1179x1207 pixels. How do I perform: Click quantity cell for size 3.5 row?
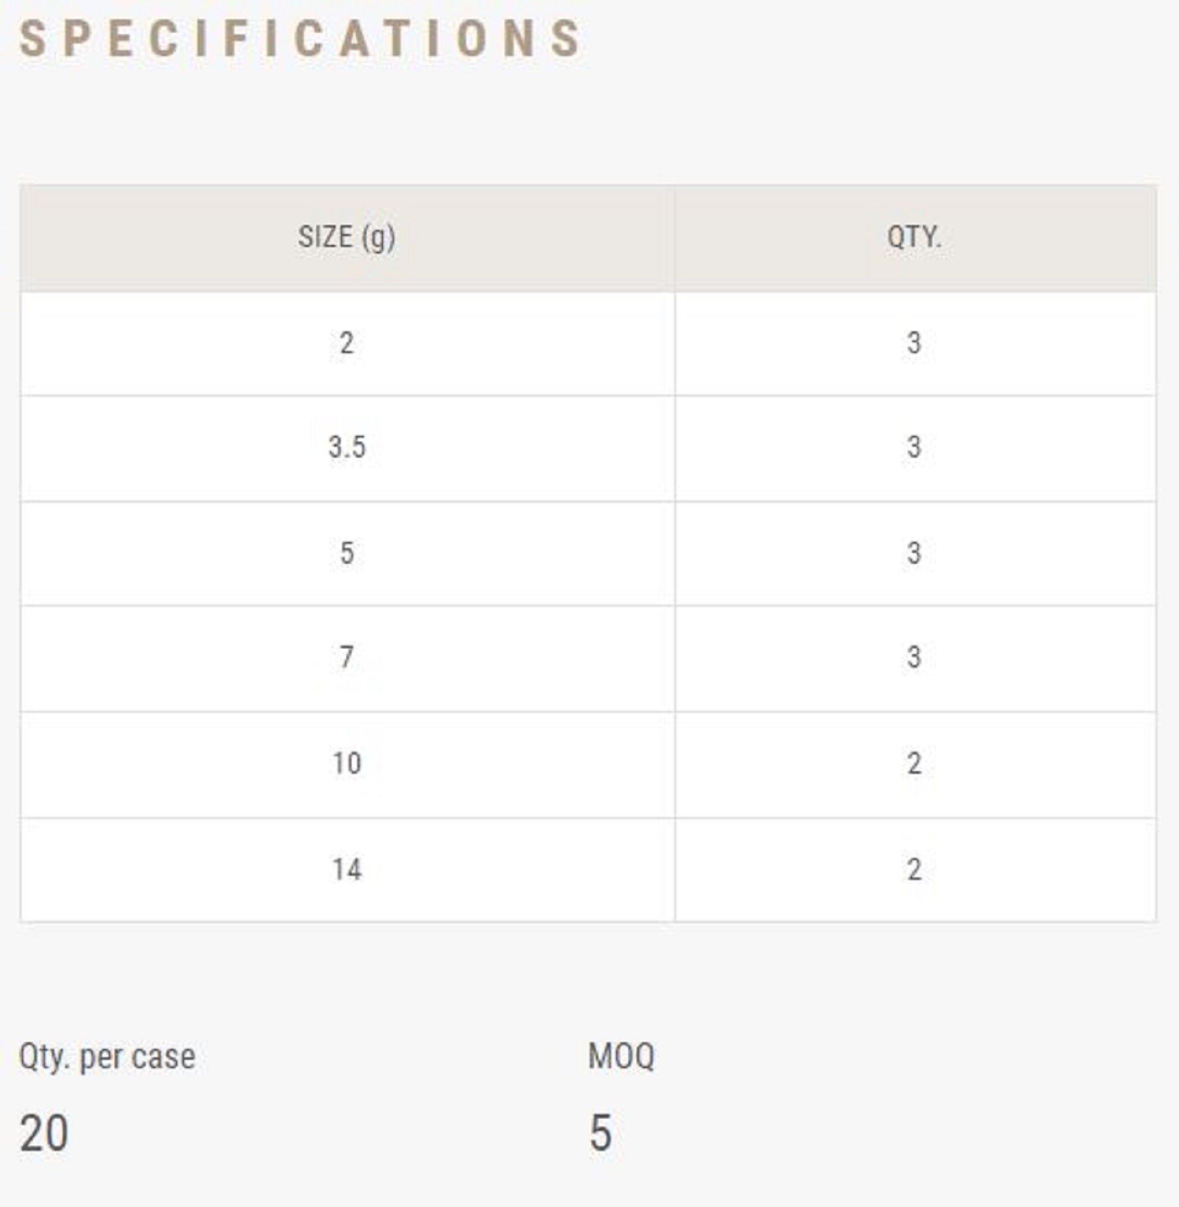point(914,448)
